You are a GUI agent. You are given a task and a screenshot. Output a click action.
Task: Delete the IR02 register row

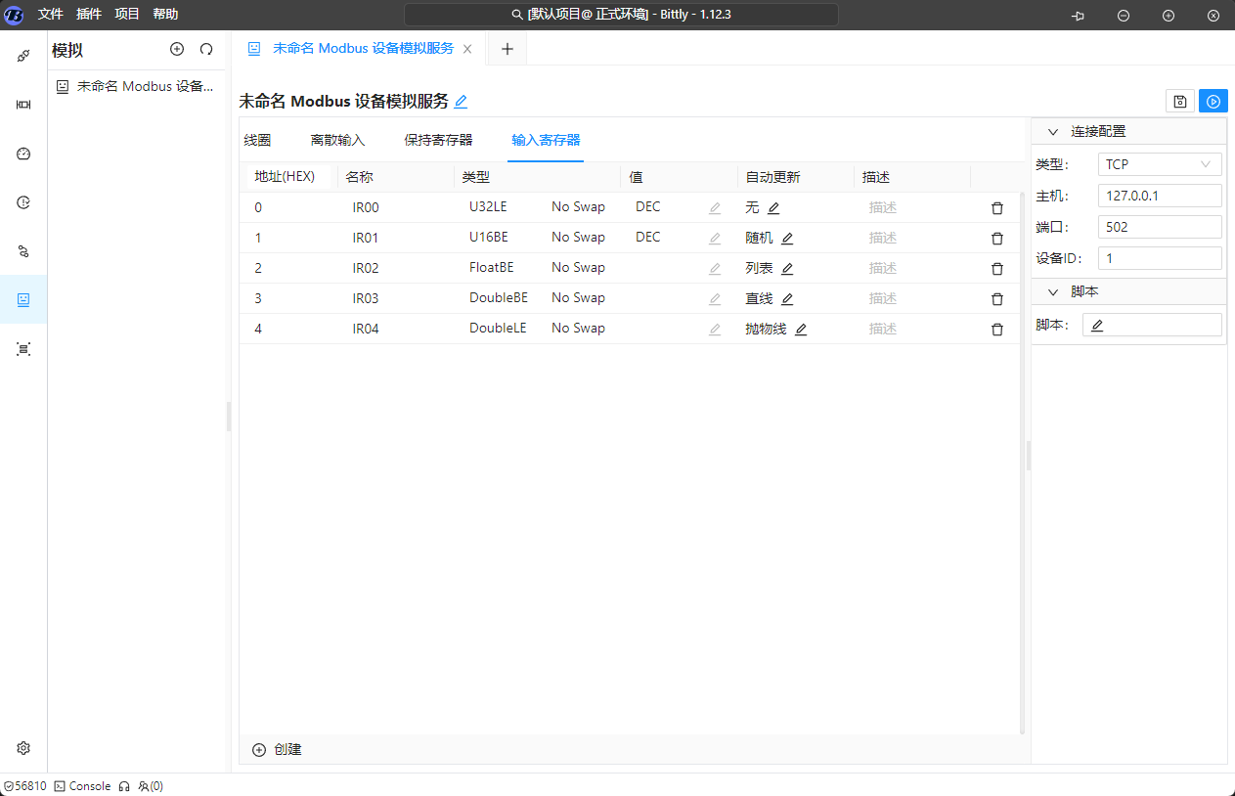pyautogui.click(x=997, y=268)
